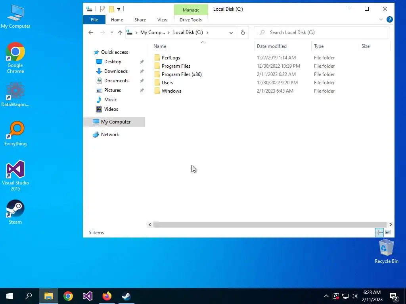Click File Explorer on the taskbar
The height and width of the screenshot is (304, 406).
pyautogui.click(x=48, y=296)
